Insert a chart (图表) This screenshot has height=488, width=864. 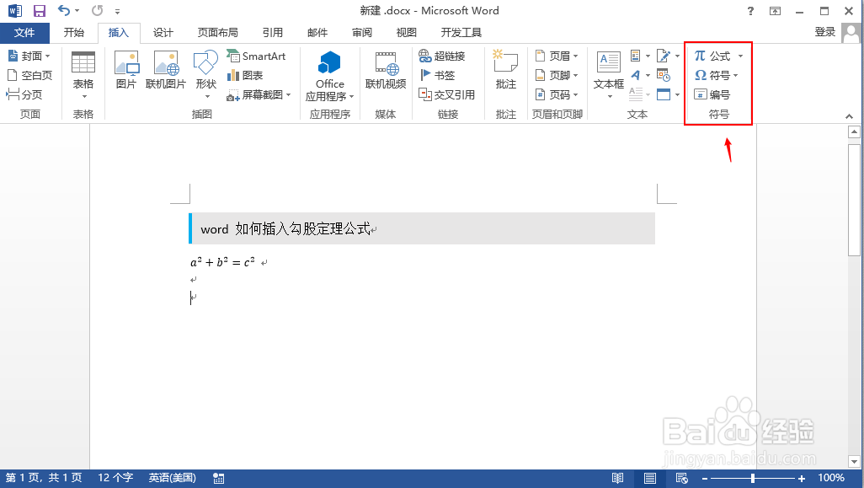[x=245, y=75]
